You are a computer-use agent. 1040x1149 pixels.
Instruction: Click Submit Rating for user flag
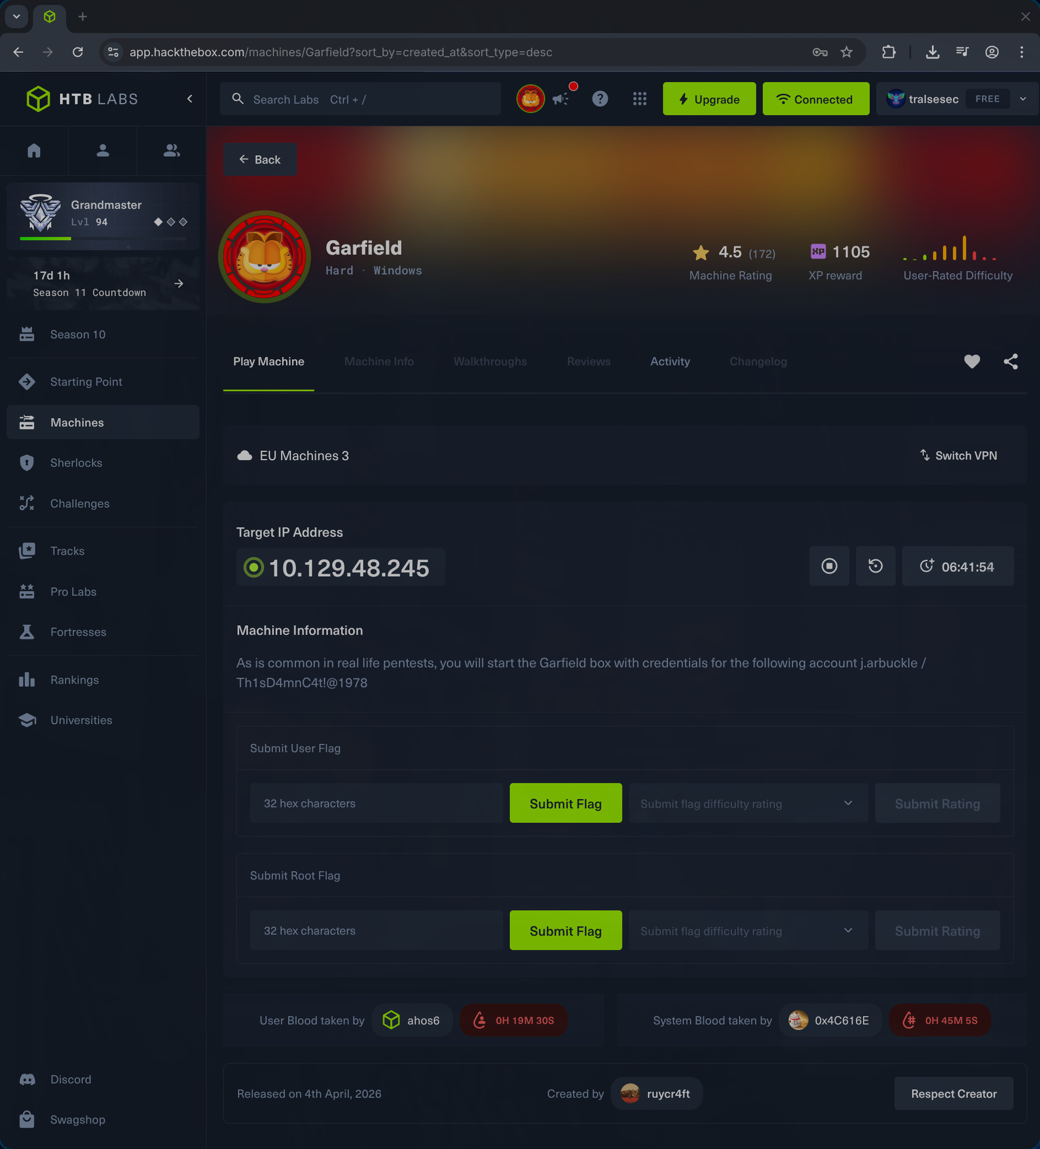point(937,803)
